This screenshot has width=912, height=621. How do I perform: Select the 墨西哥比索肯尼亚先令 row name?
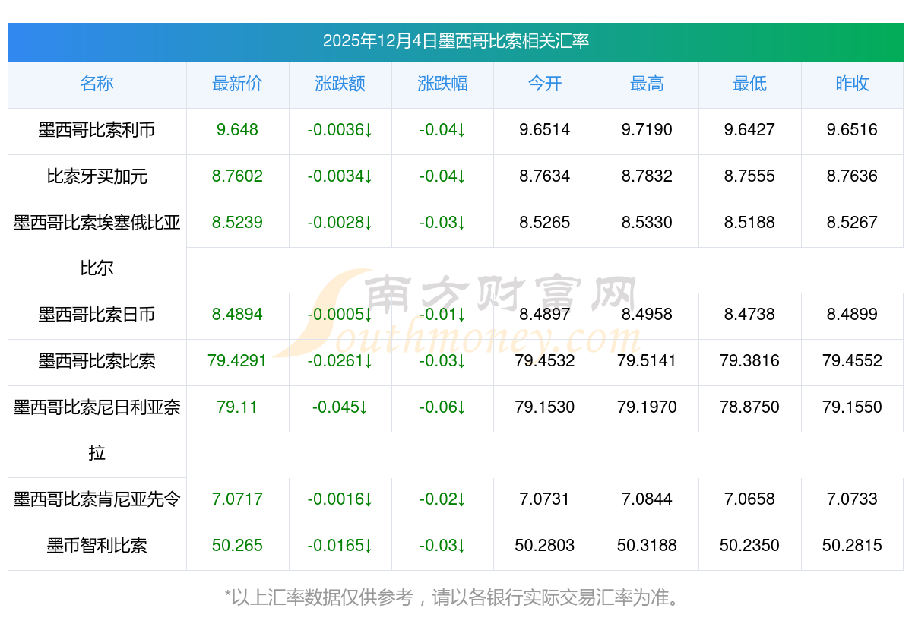(97, 499)
